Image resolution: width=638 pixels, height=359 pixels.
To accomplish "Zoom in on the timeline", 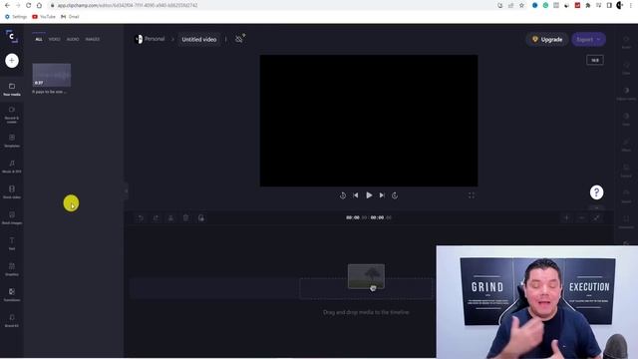I will coord(566,217).
